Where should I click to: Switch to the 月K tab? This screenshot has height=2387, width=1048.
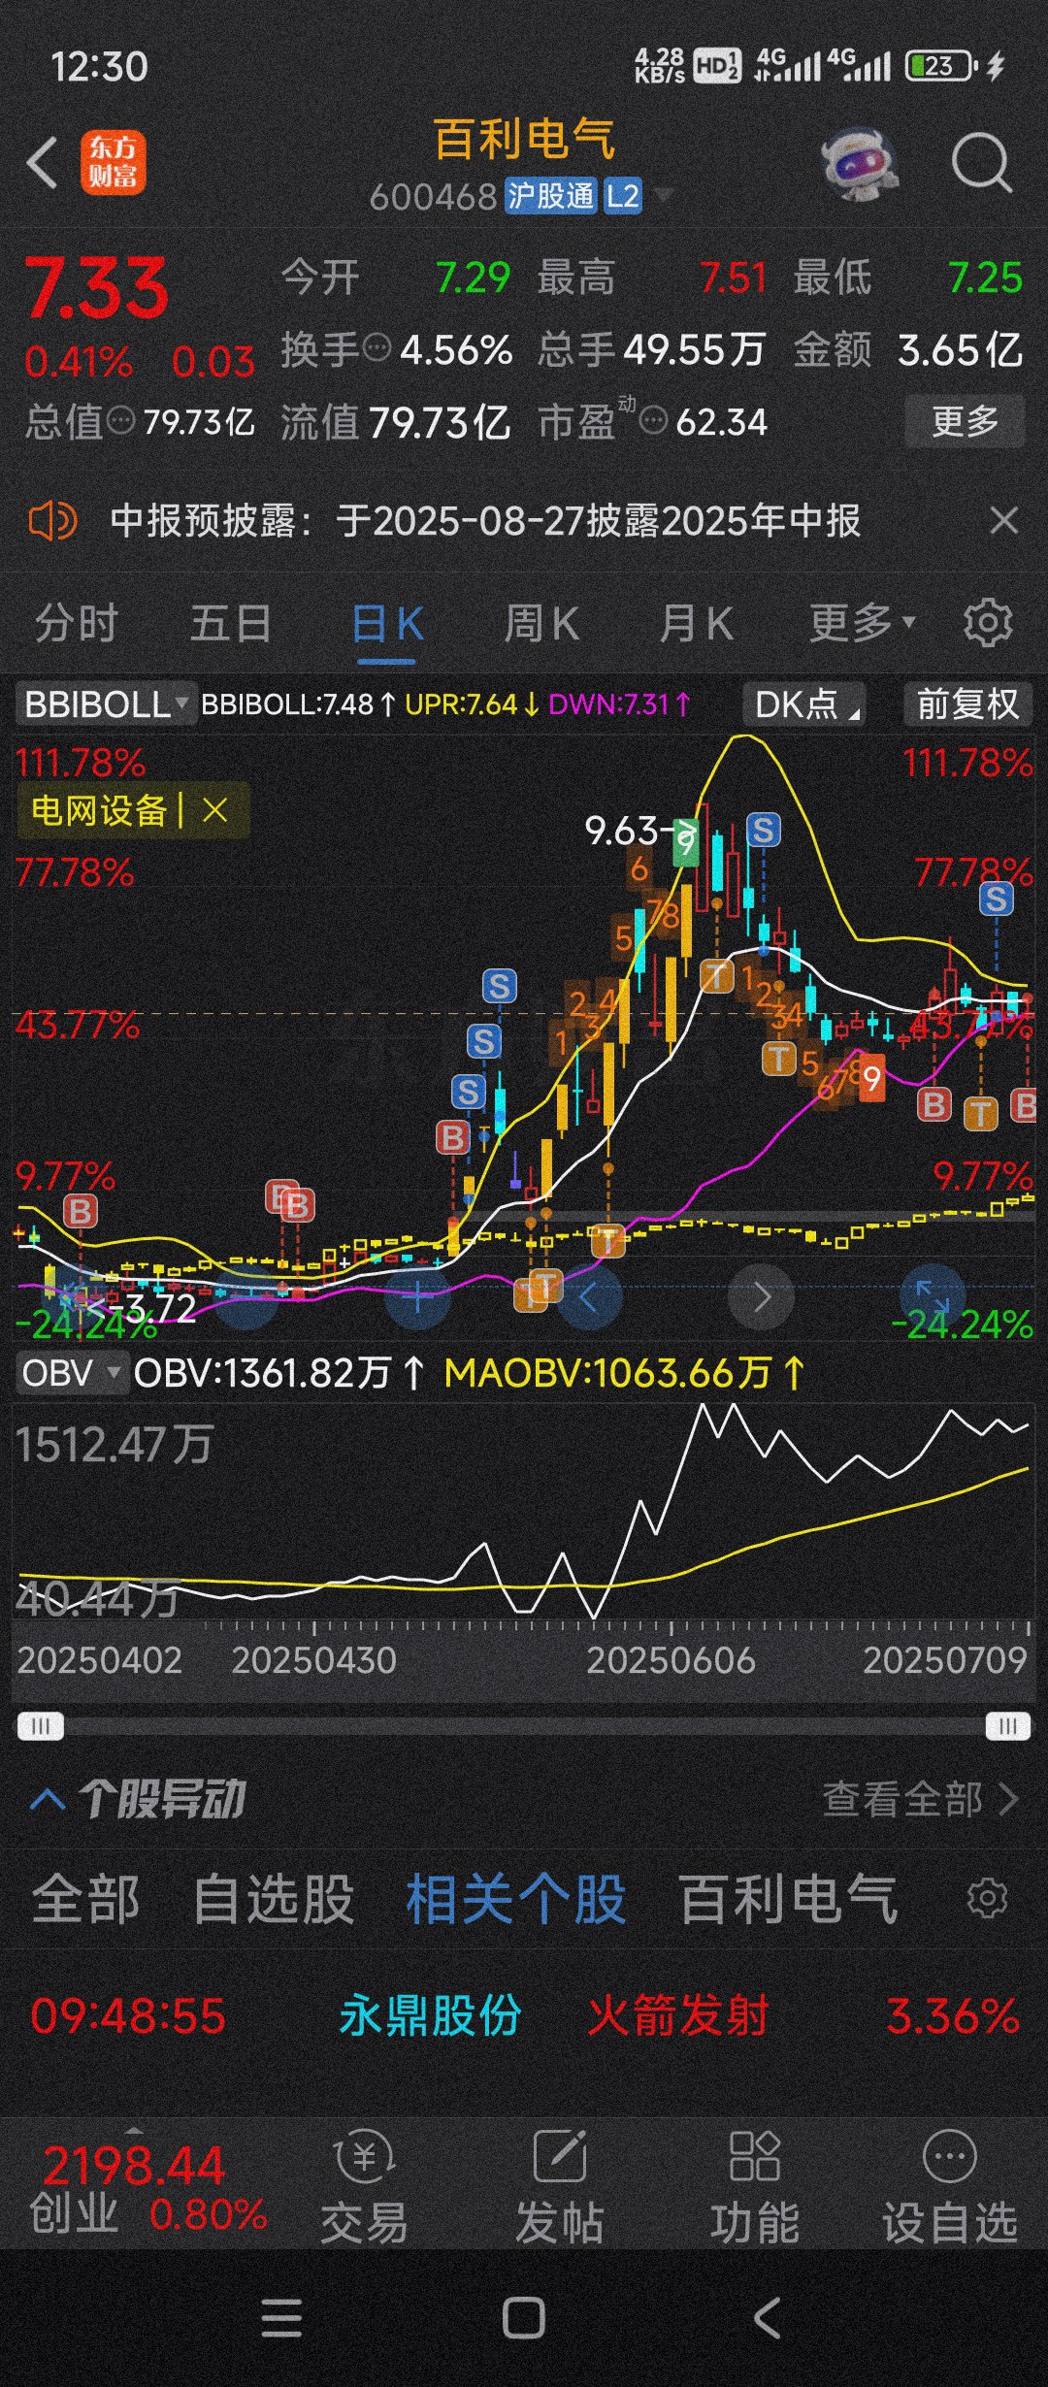(x=696, y=623)
